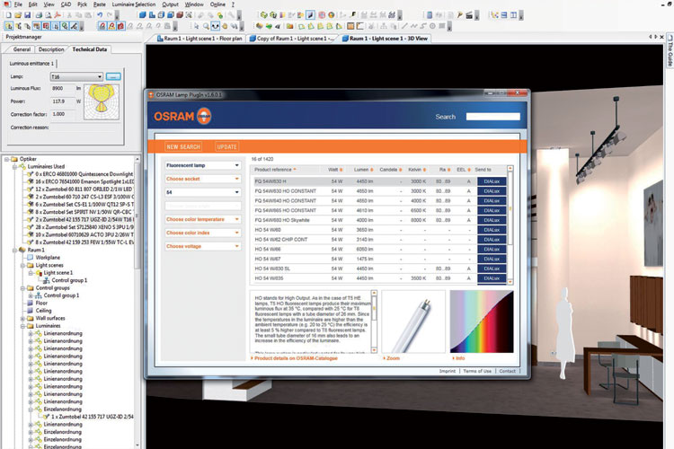Click the NEW SEARCH button
Screen dimensions: 674x449
(x=183, y=147)
